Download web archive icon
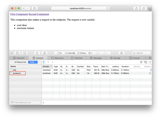The image size is (161, 118). point(45,53)
